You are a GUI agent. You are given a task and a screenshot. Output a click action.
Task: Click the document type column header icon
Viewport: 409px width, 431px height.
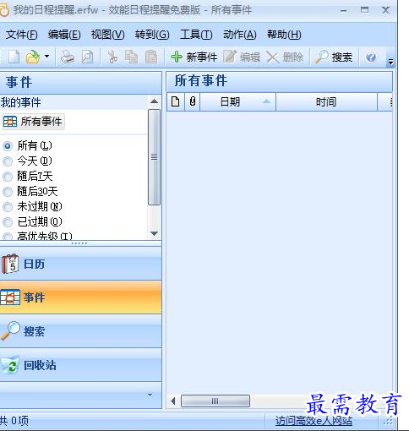(x=176, y=101)
